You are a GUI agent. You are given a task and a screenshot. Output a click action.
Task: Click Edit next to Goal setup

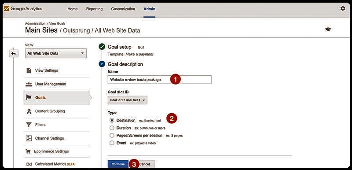pos(141,48)
